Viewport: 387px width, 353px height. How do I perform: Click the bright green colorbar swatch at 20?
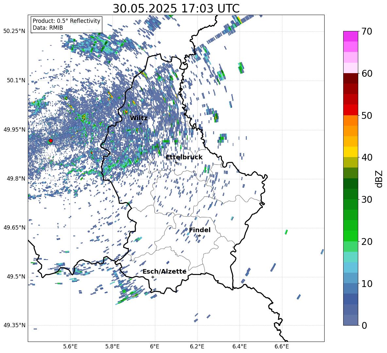350,236
